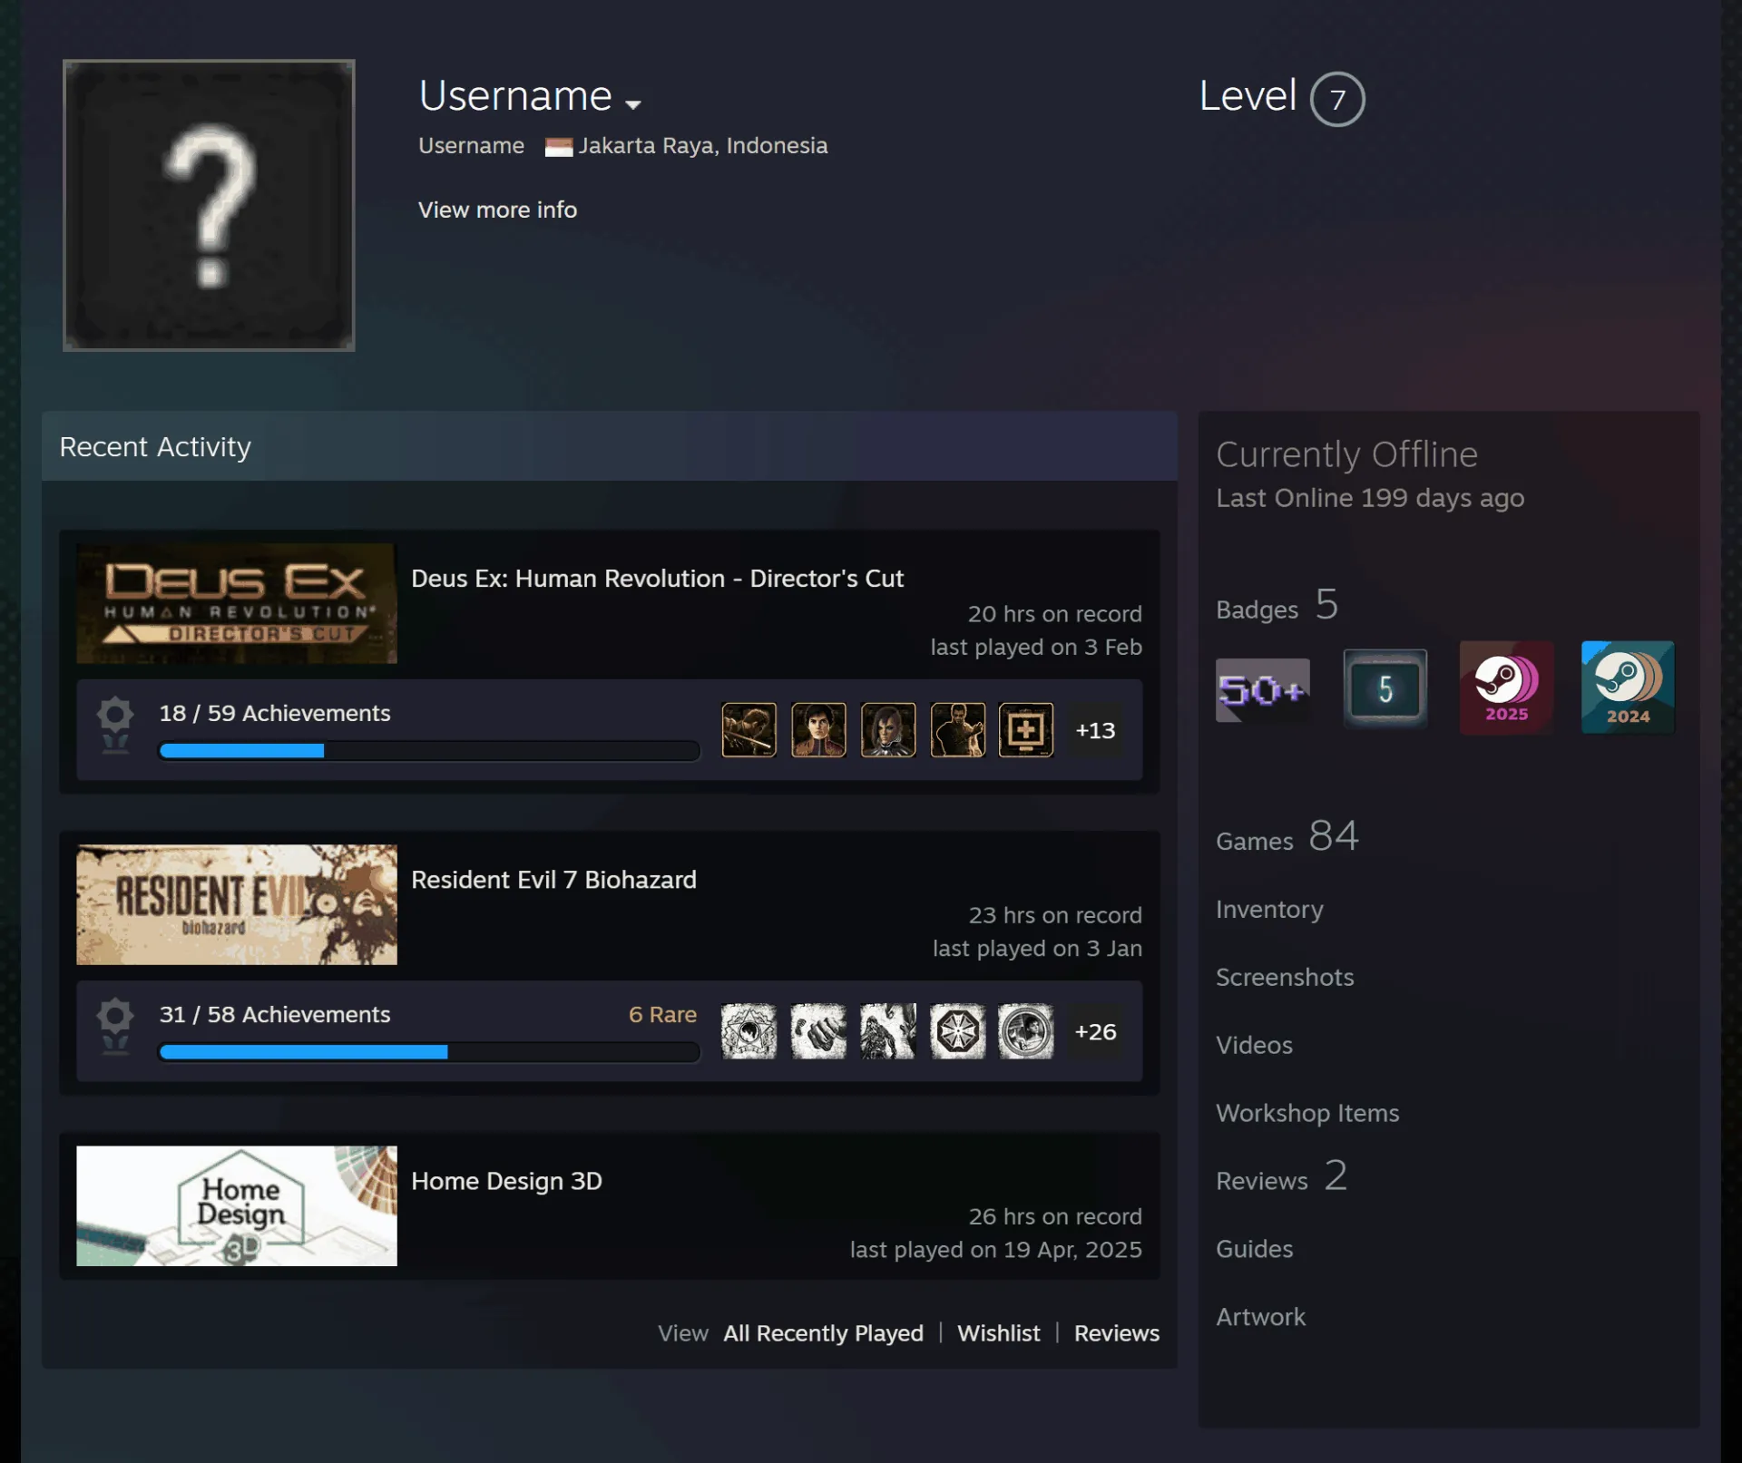Viewport: 1742px width, 1463px height.
Task: Open Reviews 2 in sidebar
Action: coord(1281,1176)
